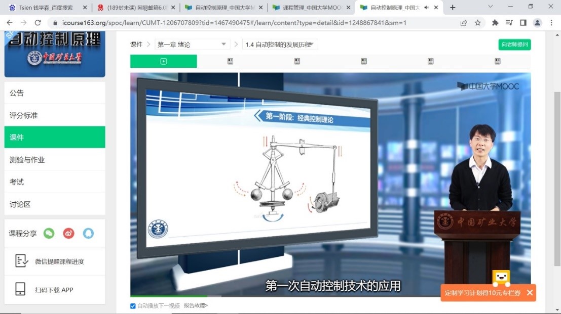Share course via QQ icon
Image resolution: width=561 pixels, height=314 pixels.
click(88, 233)
